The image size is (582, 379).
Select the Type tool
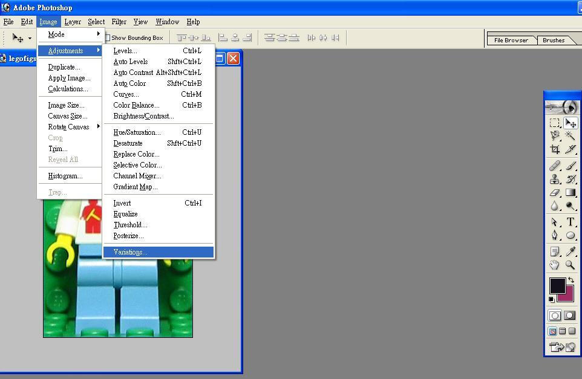(x=570, y=222)
